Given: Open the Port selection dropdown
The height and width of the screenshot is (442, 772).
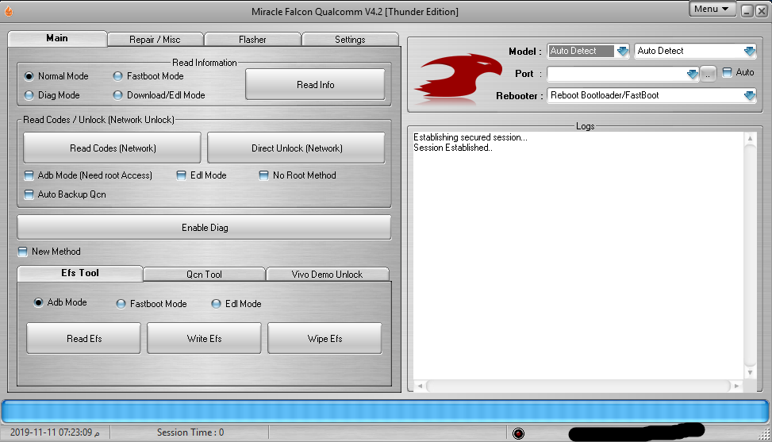Looking at the screenshot, I should (x=692, y=74).
